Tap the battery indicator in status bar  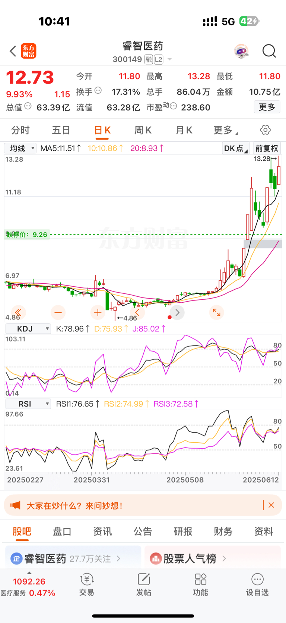249,21
